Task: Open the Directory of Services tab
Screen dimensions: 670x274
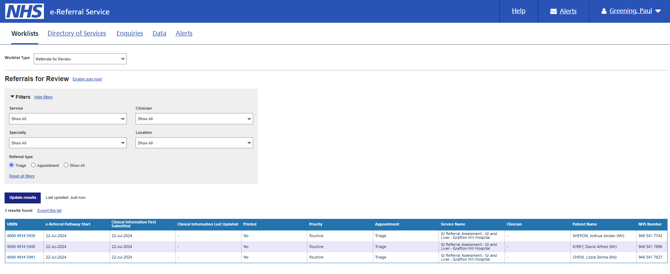Action: 77,33
